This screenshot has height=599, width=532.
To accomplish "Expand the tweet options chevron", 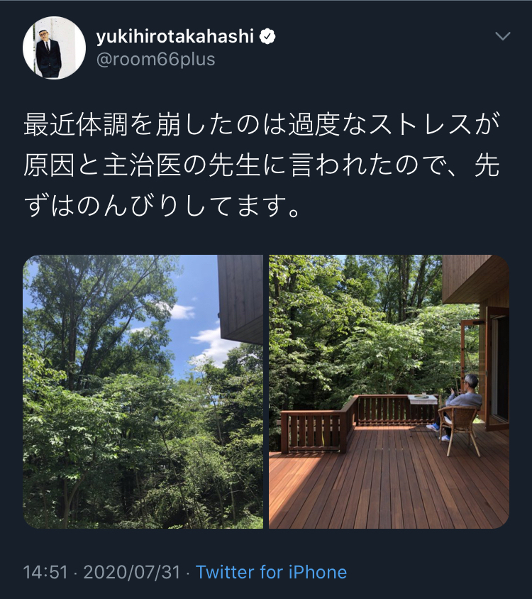I will click(502, 36).
